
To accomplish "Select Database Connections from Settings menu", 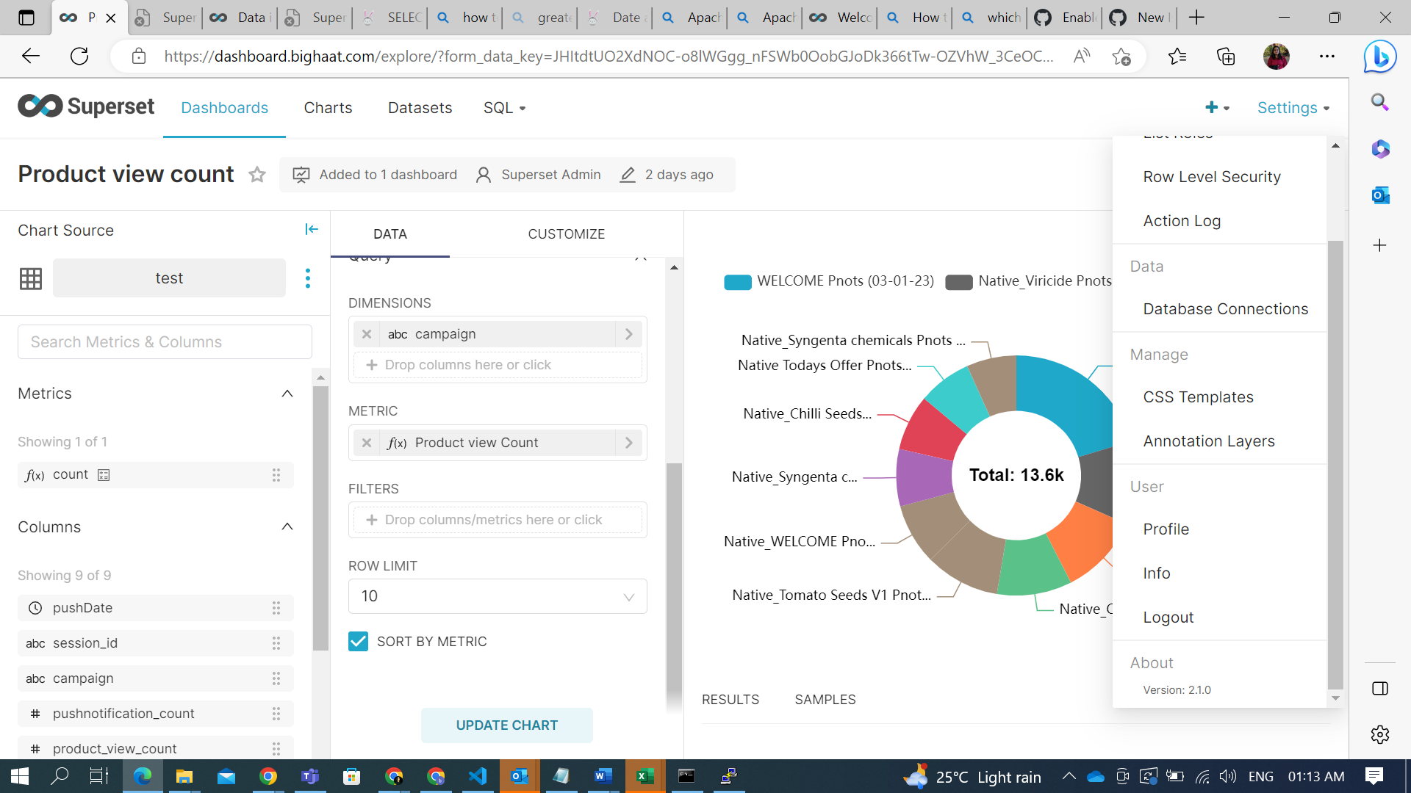I will coord(1225,309).
